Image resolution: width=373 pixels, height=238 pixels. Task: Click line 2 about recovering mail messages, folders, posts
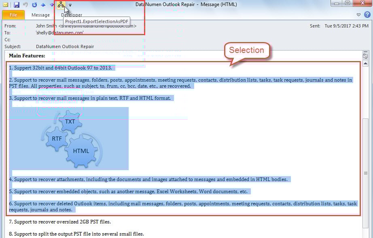pyautogui.click(x=180, y=83)
